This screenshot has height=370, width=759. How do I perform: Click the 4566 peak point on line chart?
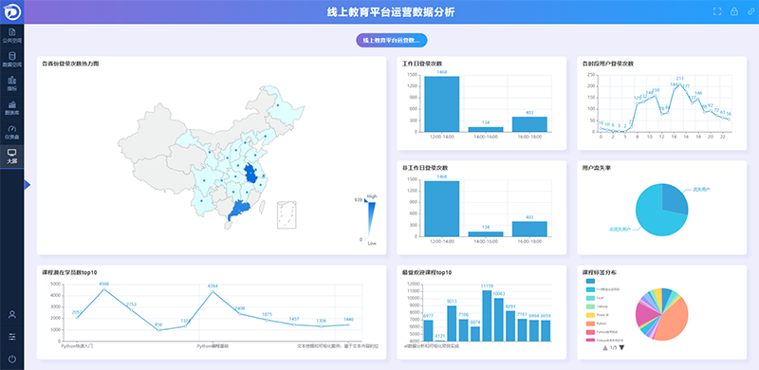coord(103,289)
